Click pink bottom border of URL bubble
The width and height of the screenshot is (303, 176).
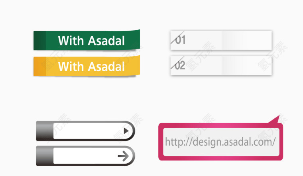221,158
